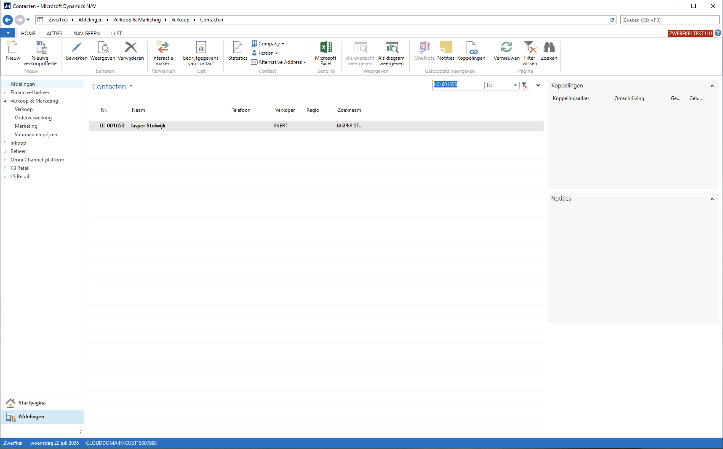The width and height of the screenshot is (723, 449).
Task: Refresh the address bar
Action: (612, 20)
